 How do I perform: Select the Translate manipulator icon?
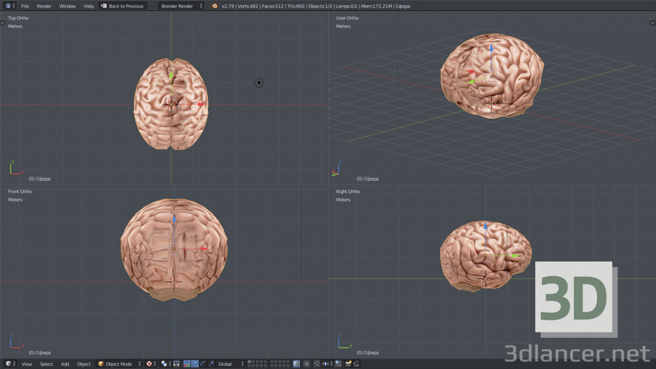point(195,364)
